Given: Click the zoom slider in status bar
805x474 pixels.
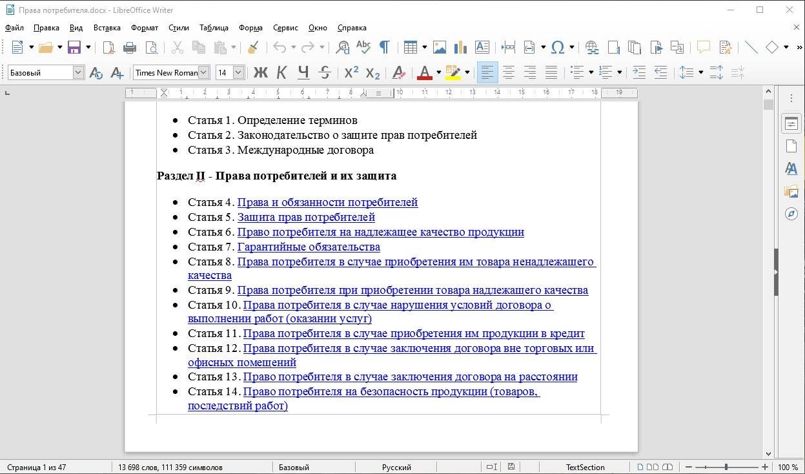Looking at the screenshot, I should click(x=726, y=467).
